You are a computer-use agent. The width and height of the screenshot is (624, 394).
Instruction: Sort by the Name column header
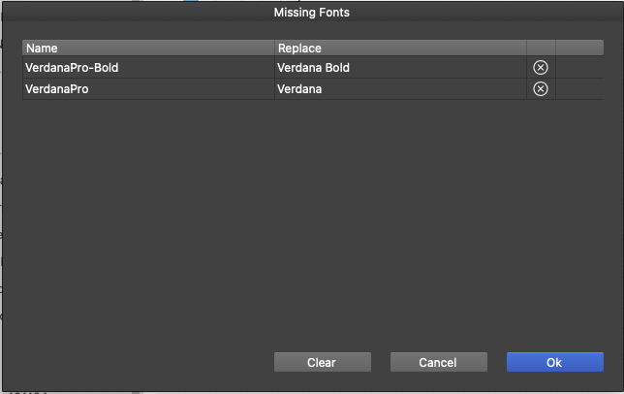(148, 48)
